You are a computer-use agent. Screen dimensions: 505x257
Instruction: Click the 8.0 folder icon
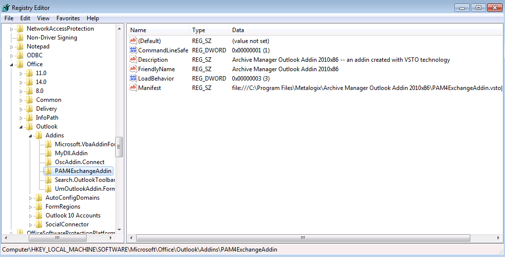coord(30,91)
